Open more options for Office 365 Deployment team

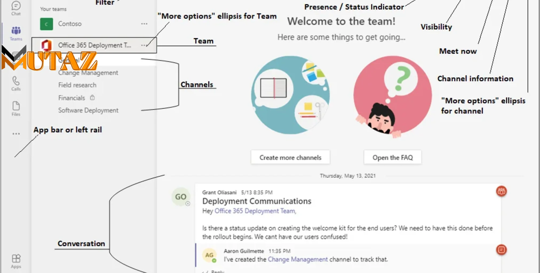coord(144,45)
